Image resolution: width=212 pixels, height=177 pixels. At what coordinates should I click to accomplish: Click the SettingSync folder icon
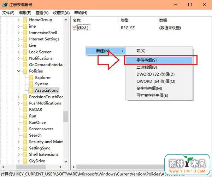(25, 148)
